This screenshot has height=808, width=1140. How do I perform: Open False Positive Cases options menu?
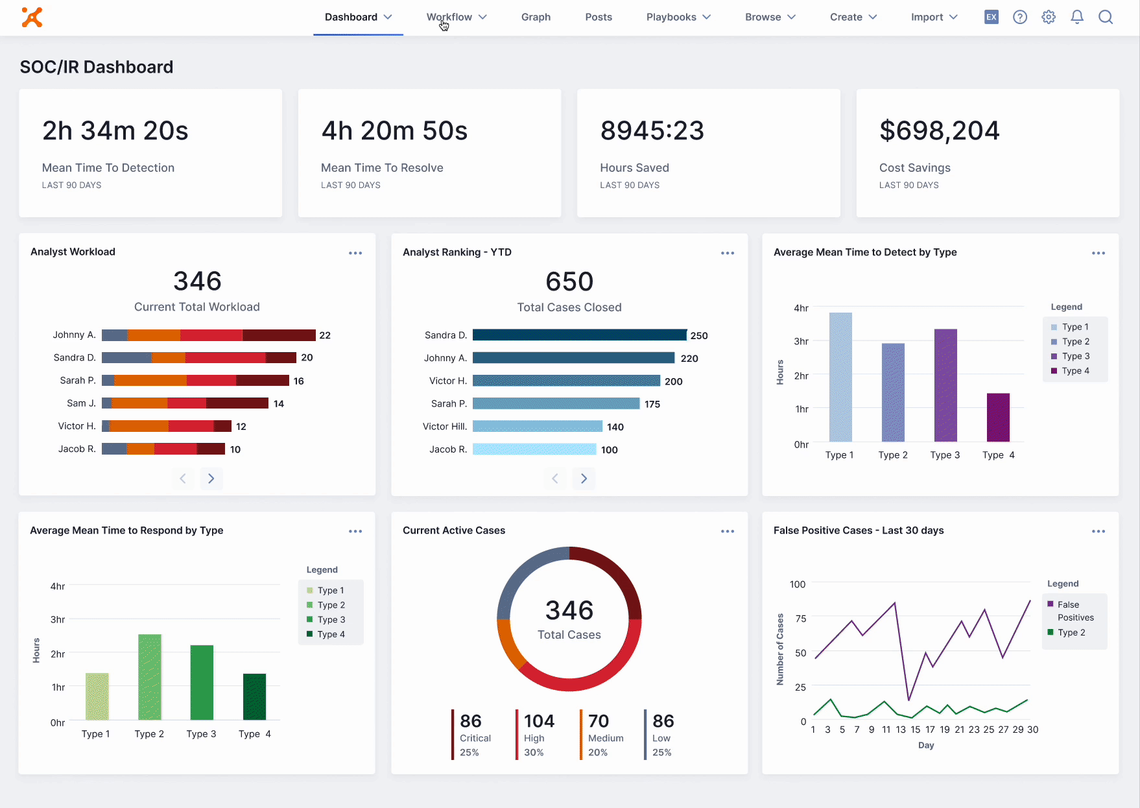coord(1098,531)
